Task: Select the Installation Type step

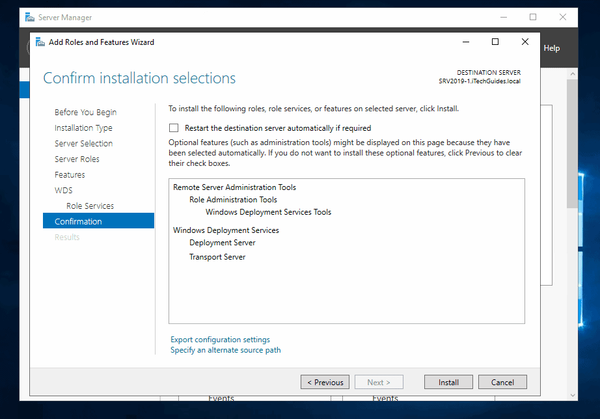Action: 83,128
